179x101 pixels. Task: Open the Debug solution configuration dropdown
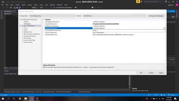click(35, 8)
